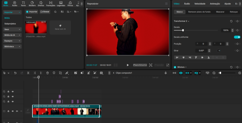Viewport: 242px width, 123px height.
Task: Click the crop and rotate icon
Action: (x=61, y=73)
